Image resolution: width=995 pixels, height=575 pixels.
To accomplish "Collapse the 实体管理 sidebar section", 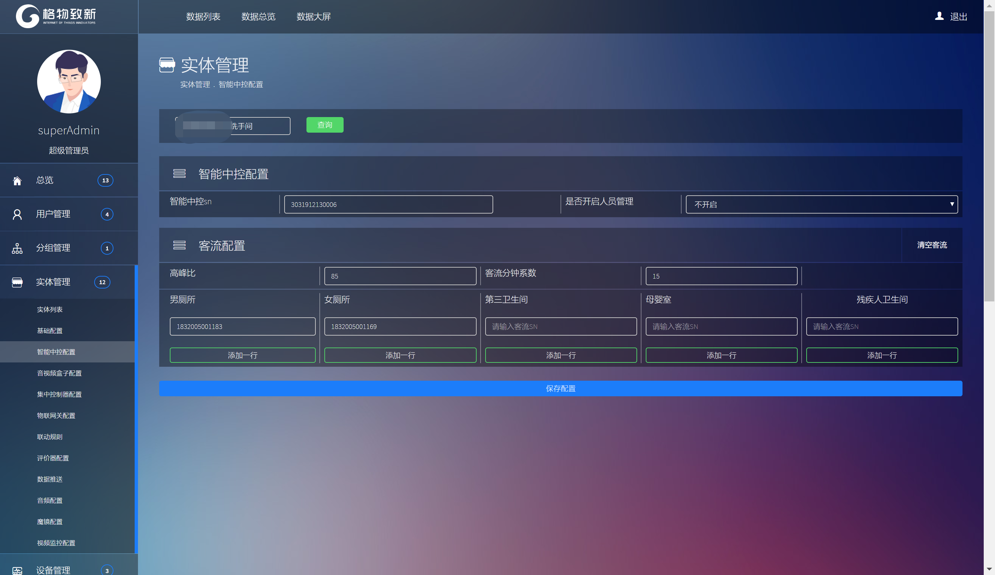I will [x=53, y=282].
